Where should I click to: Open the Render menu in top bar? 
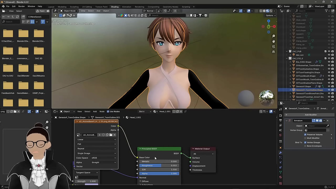pyautogui.click(x=22, y=6)
